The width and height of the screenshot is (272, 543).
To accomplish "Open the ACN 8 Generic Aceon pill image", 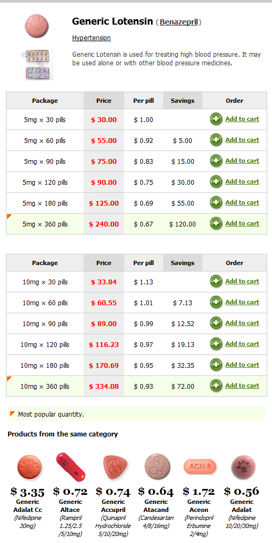I will (200, 467).
